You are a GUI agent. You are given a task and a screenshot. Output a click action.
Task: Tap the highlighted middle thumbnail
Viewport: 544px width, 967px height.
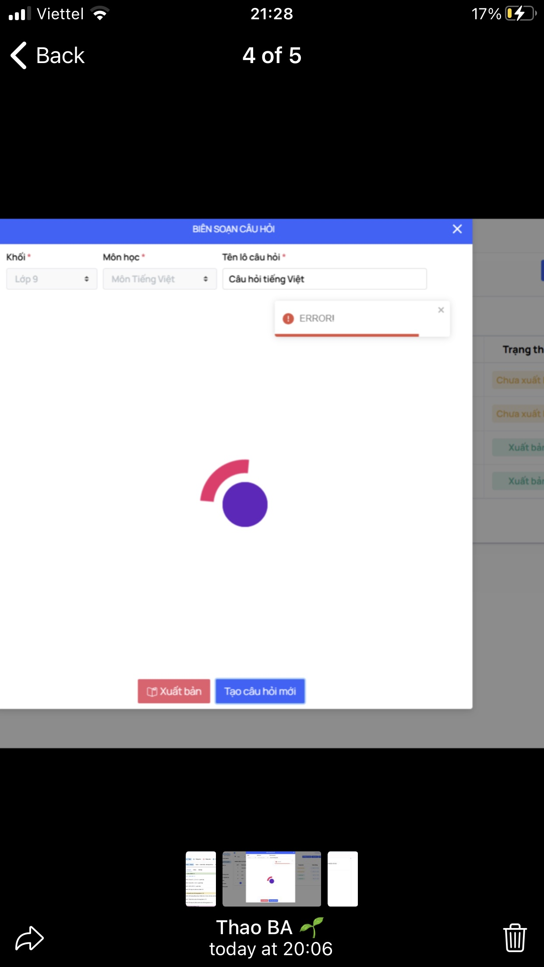pyautogui.click(x=271, y=879)
